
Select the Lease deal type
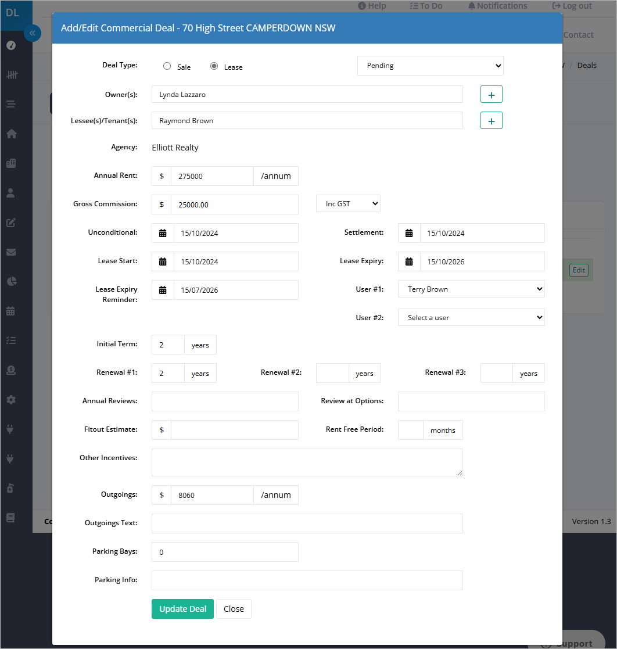coord(214,66)
